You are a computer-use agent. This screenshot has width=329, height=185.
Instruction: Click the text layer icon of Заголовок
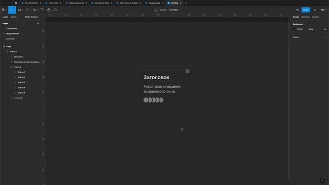[x=11, y=57]
